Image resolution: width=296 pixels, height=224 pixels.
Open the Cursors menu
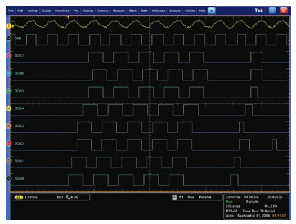[102, 11]
